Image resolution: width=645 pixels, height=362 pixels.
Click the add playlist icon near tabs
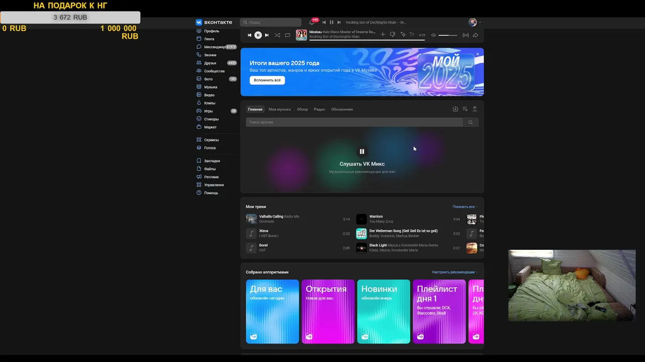coord(465,109)
